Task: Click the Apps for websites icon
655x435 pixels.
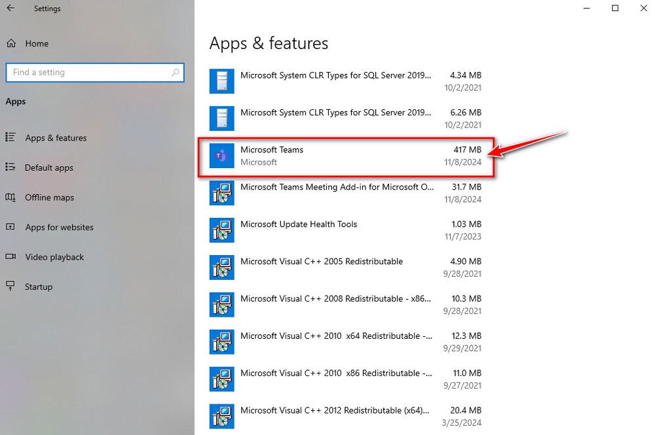Action: coord(10,227)
